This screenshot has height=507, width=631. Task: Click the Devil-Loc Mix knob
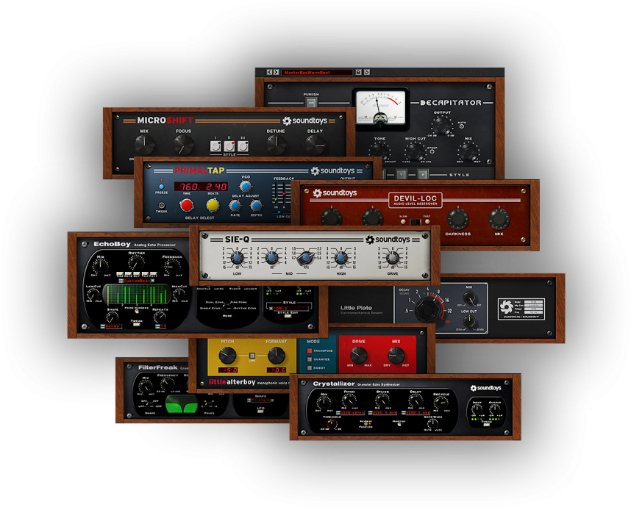(x=499, y=219)
